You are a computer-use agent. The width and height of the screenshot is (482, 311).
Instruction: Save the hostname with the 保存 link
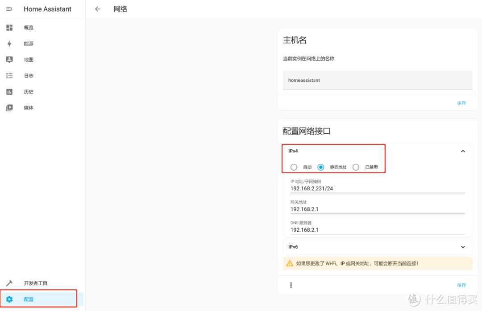(x=461, y=103)
